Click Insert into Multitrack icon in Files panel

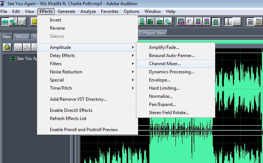pyautogui.click(x=27, y=47)
